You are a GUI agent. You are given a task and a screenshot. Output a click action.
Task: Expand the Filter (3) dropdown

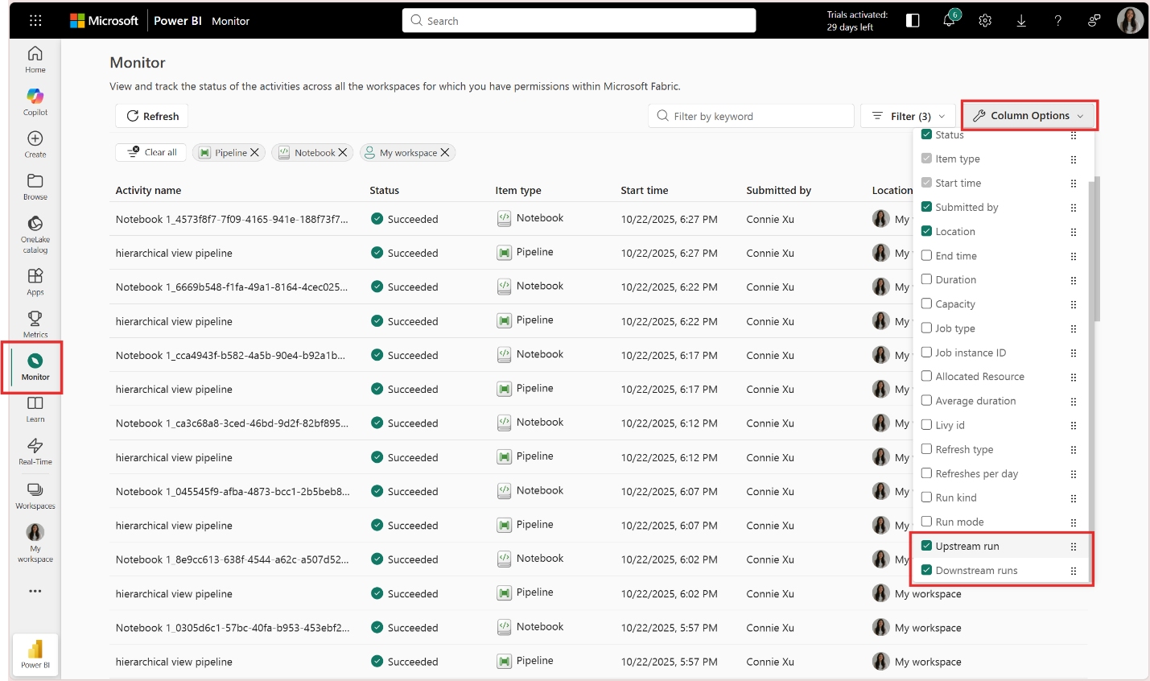click(908, 116)
